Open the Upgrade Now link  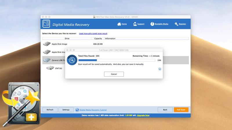coord(143,115)
